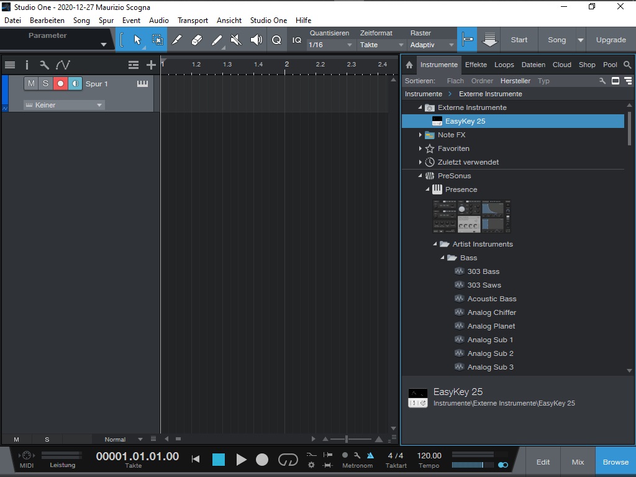Switch to the Dateien tab
The height and width of the screenshot is (477, 636).
click(x=534, y=65)
